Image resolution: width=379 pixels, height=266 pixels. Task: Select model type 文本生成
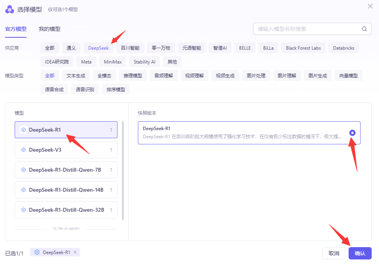(x=75, y=75)
